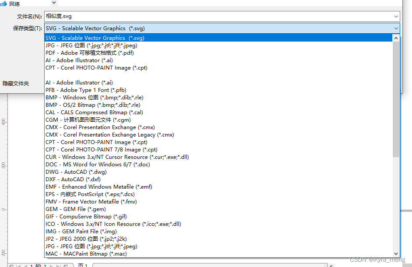Pick CAL - CALS Compressed Bitmap
Viewport: 412px width, 267px height.
point(219,112)
